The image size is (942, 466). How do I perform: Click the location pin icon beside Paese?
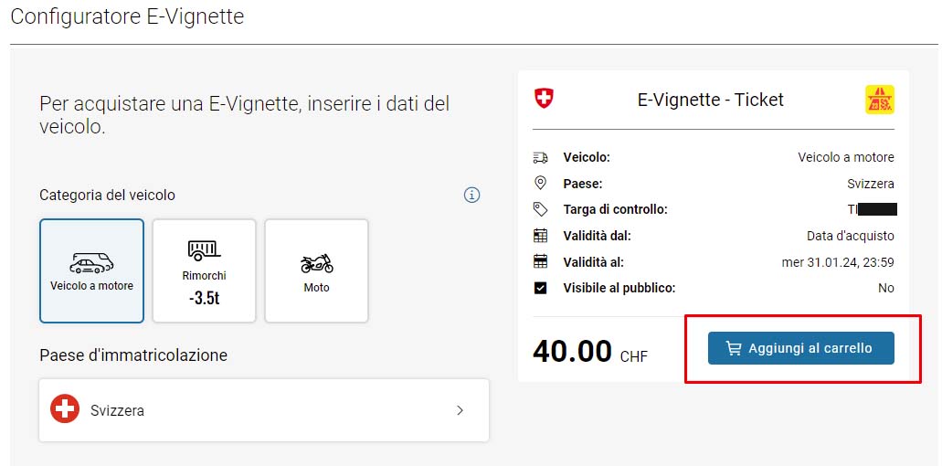pyautogui.click(x=540, y=184)
